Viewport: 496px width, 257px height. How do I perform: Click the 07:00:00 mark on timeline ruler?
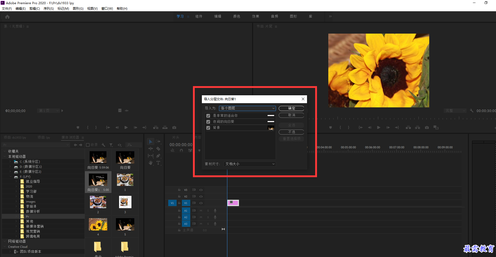(x=397, y=147)
